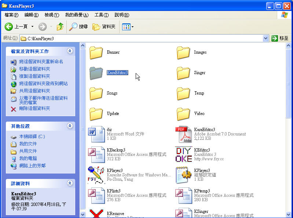This screenshot has height=218, width=293.
Task: Open the Temp folder icon
Action: click(183, 94)
